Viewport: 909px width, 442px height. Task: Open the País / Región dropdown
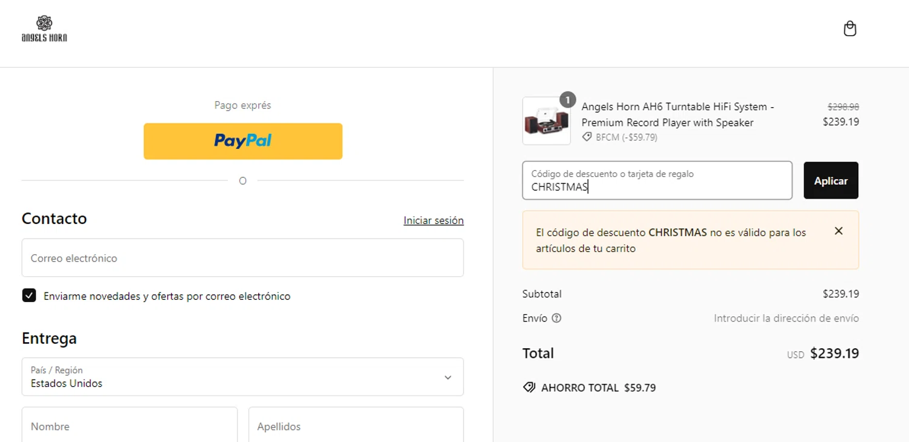tap(242, 377)
